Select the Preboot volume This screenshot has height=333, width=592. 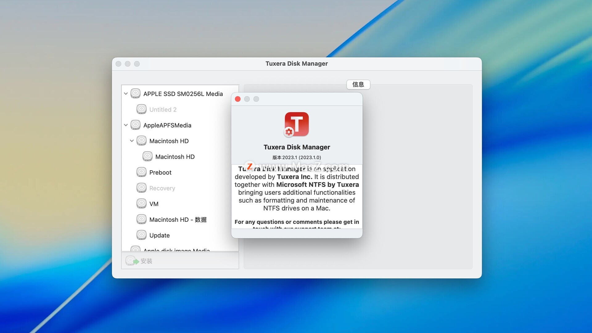(x=180, y=172)
